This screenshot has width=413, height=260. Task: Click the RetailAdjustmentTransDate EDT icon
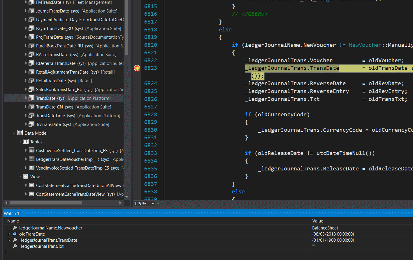click(x=31, y=72)
